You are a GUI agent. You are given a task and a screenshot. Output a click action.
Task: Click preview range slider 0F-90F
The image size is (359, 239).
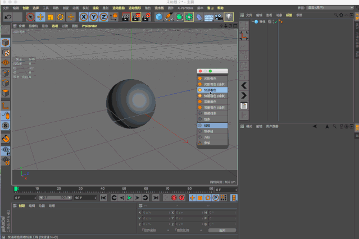(x=55, y=198)
